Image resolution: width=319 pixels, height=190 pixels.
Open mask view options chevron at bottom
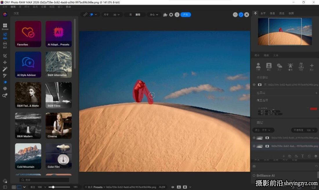(190, 187)
